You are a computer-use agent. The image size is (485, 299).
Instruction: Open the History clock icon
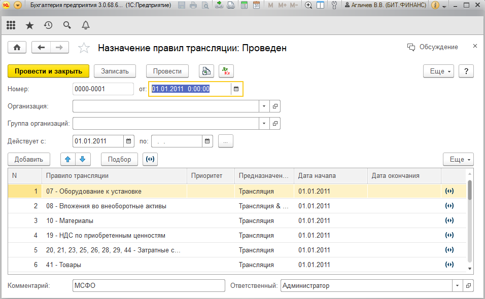[x=48, y=25]
